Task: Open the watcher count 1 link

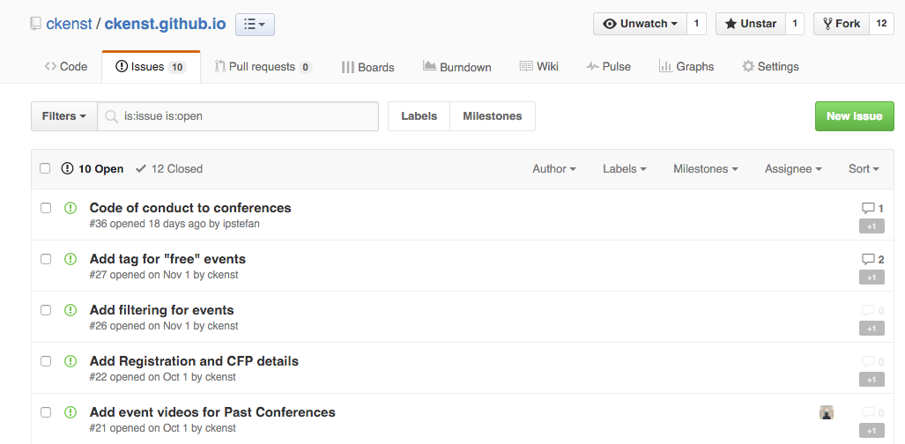Action: point(697,24)
